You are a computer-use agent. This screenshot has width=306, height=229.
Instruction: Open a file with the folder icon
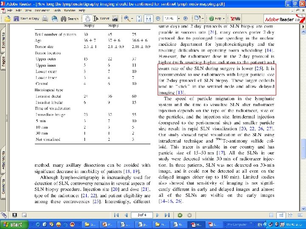(x=7, y=19)
